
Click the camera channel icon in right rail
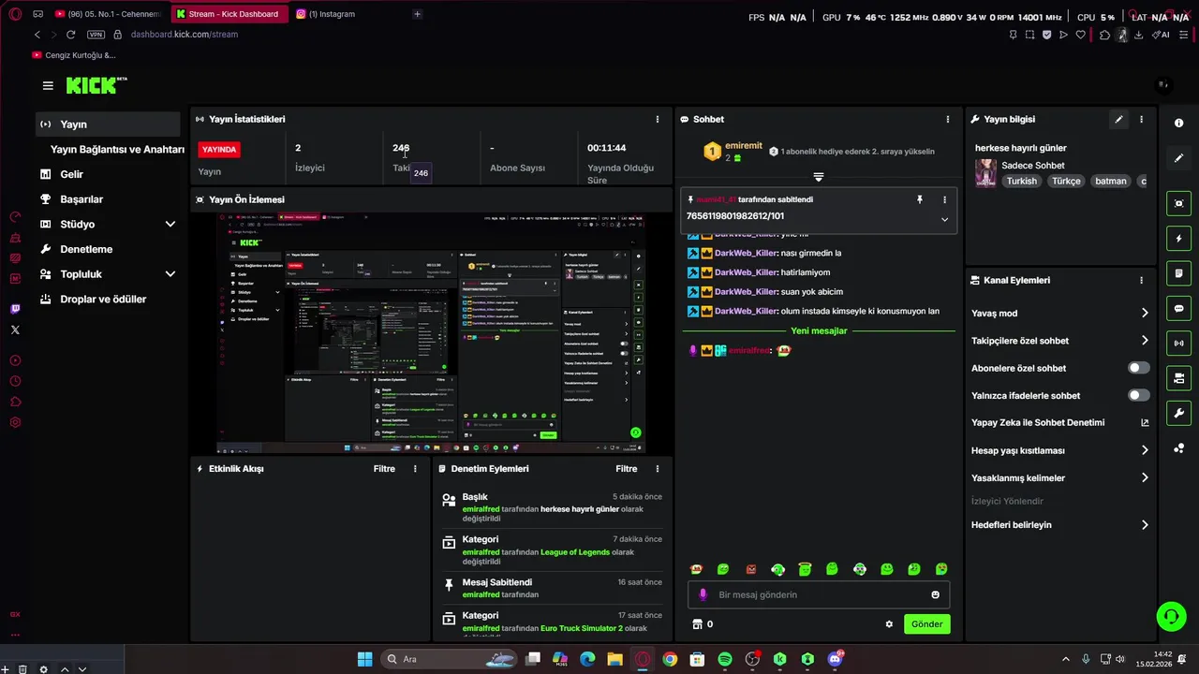[x=1178, y=378]
